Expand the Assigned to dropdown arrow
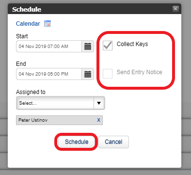 point(99,103)
